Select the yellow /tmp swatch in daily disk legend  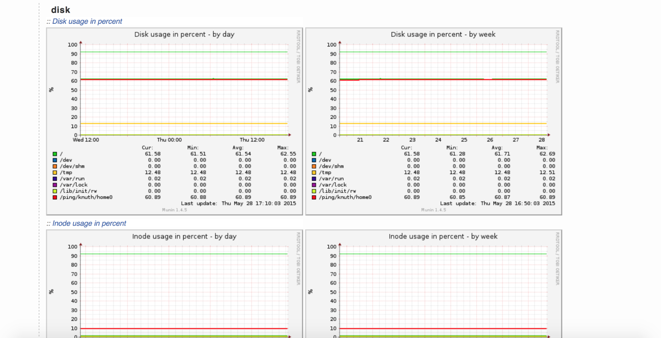coord(55,172)
